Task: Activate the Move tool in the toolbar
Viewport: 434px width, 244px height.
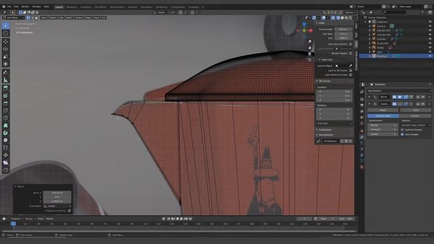Action: coord(5,42)
